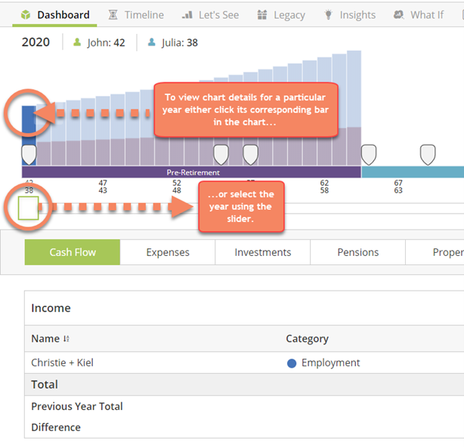Screen dimensions: 464x447
Task: Click the Total row in Income table
Action: click(244, 384)
